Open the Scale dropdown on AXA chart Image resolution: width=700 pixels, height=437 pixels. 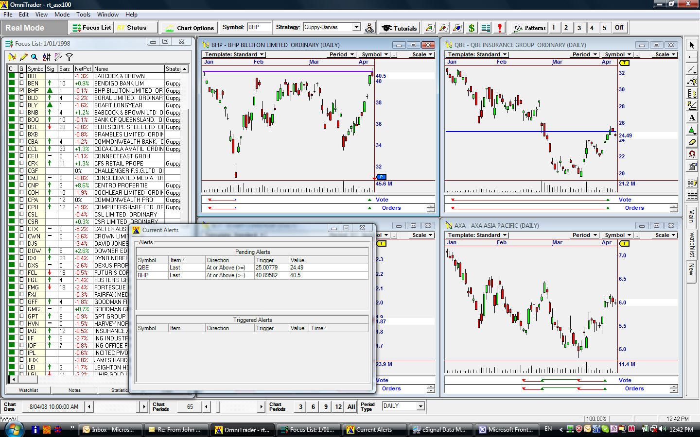[665, 235]
